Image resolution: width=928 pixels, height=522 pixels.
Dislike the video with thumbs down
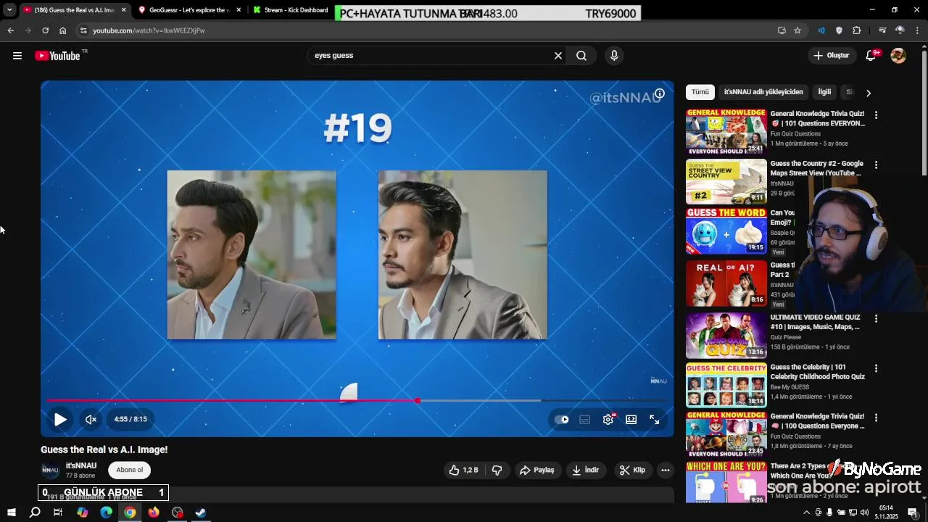(x=497, y=470)
